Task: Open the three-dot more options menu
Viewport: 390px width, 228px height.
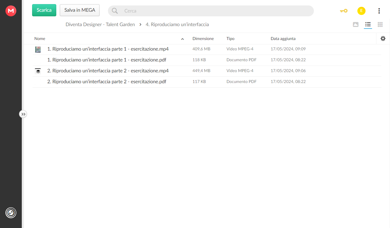Action: pos(379,11)
